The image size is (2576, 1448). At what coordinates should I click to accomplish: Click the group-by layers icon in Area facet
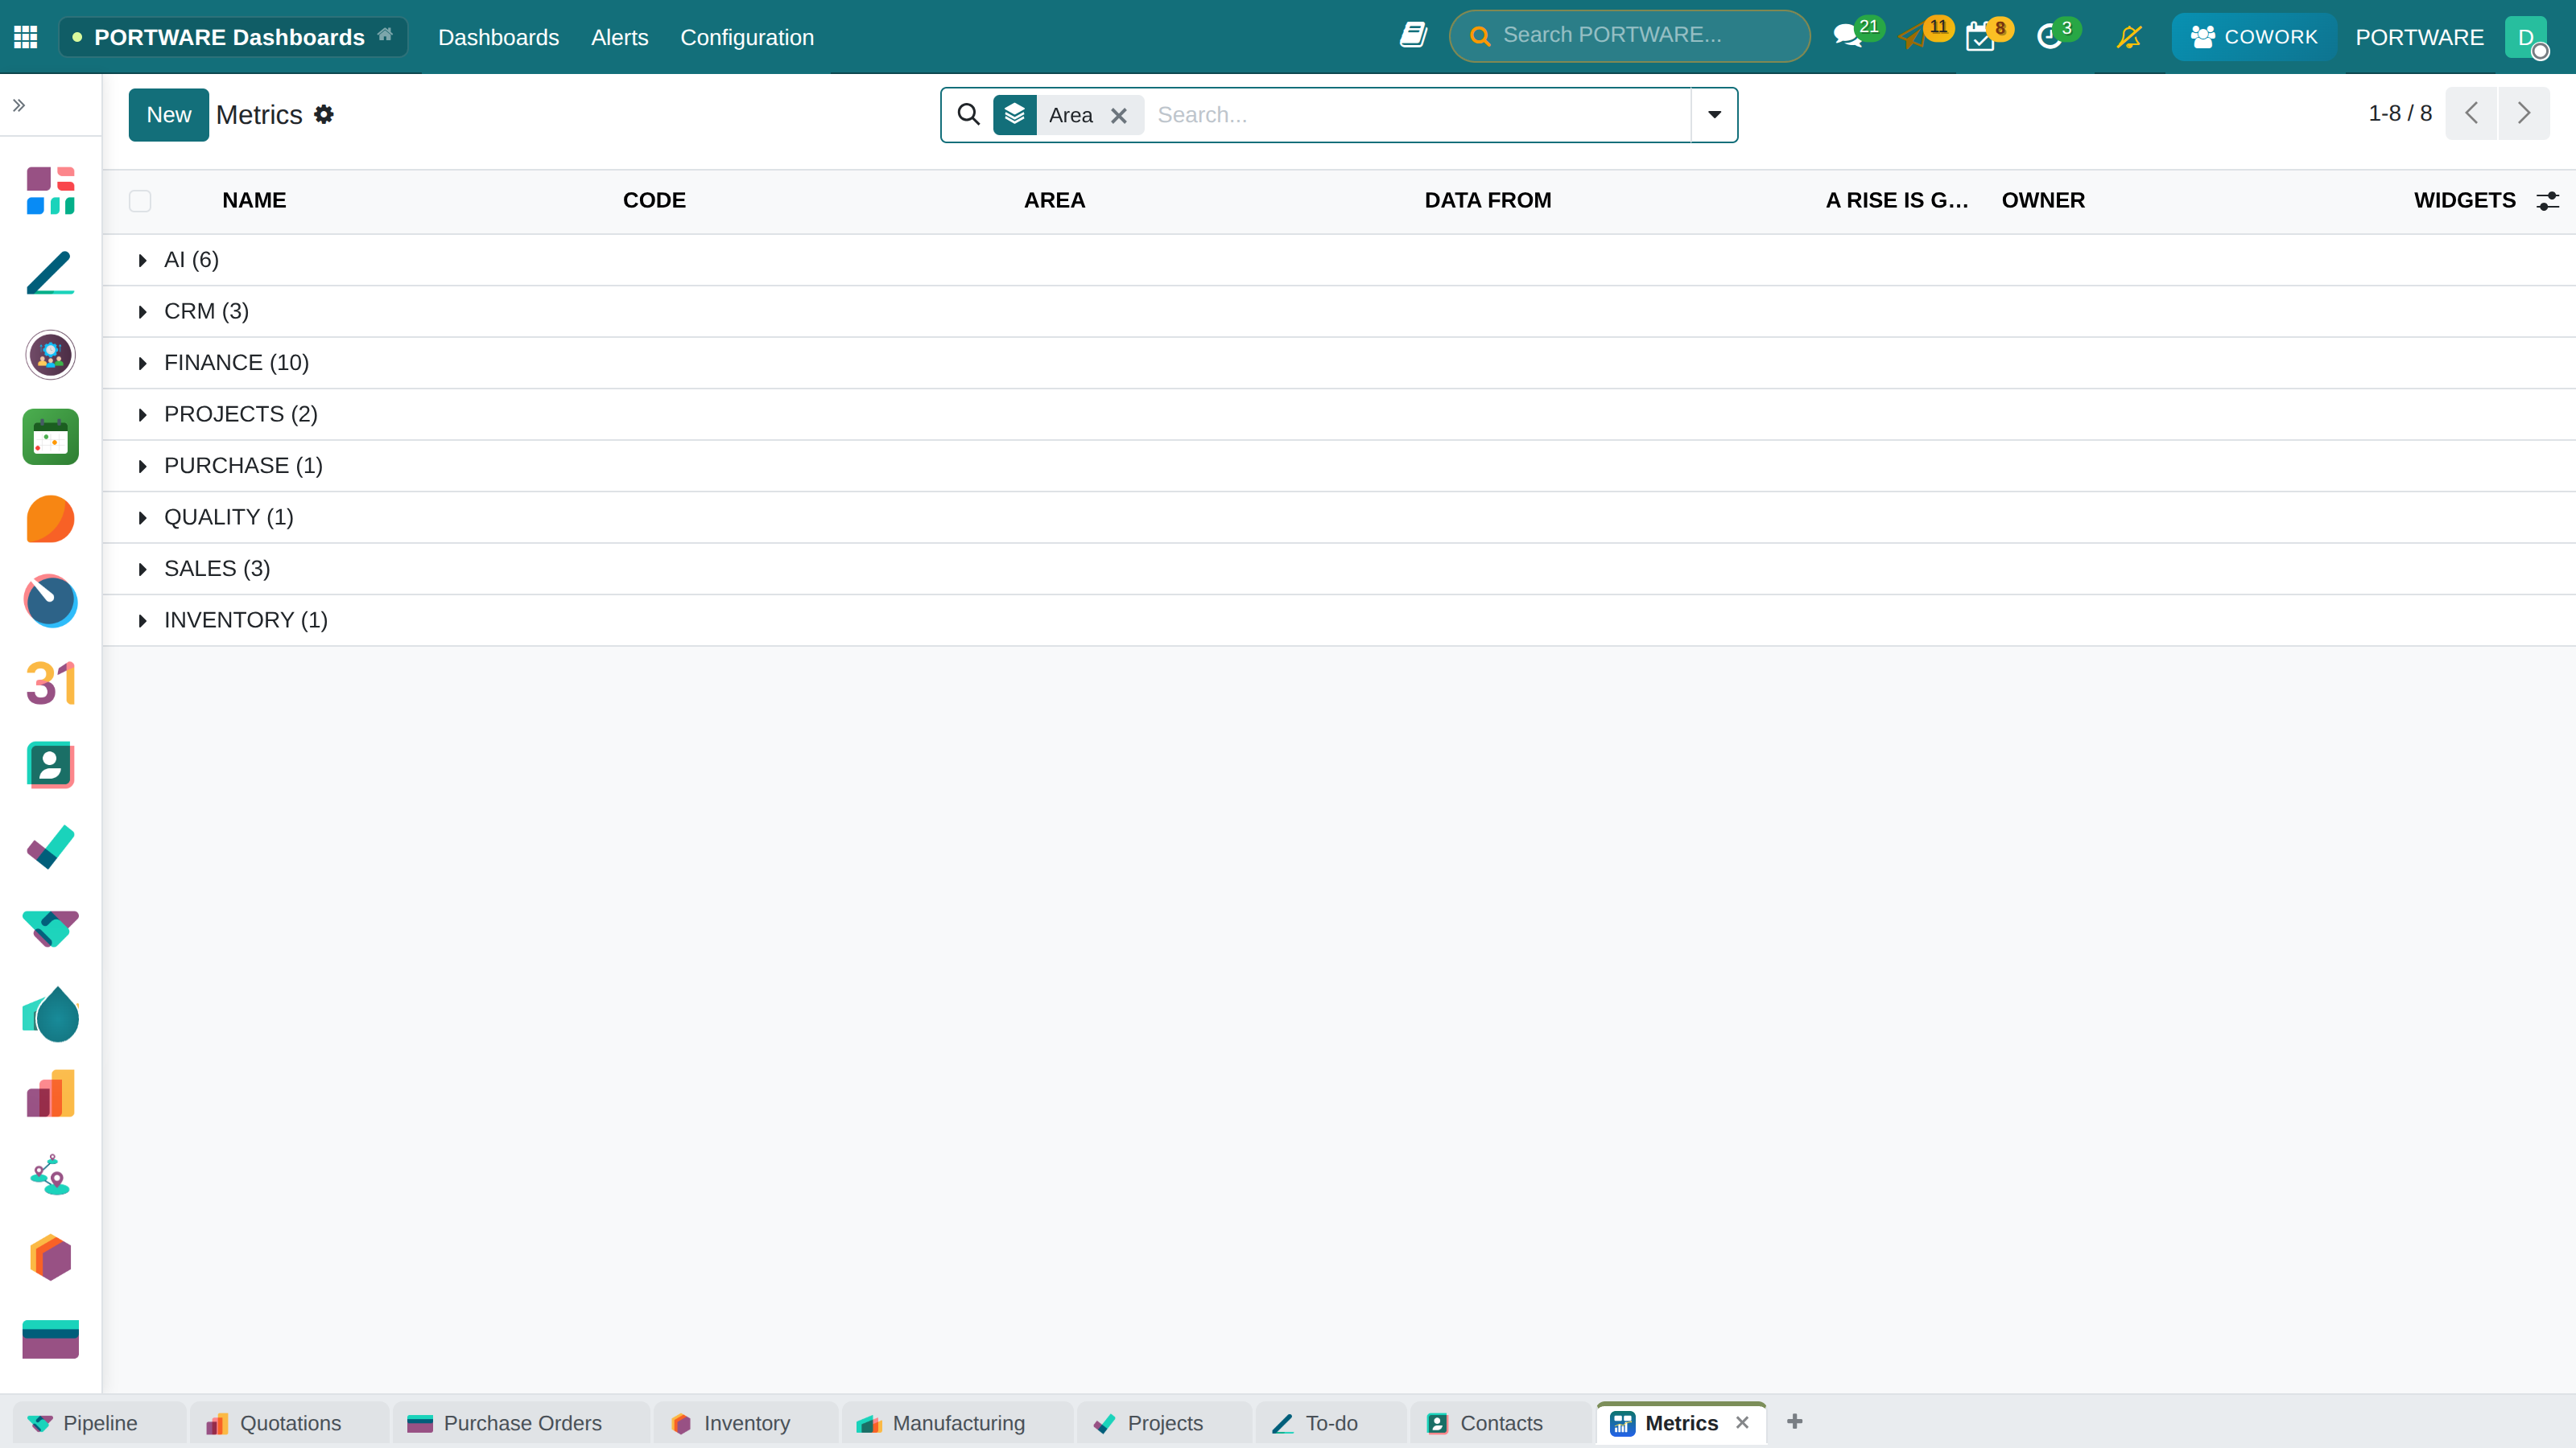pos(1014,114)
